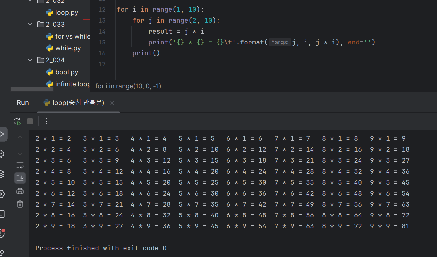The image size is (437, 257).
Task: Click line number 15 in the gutter
Action: (x=102, y=42)
